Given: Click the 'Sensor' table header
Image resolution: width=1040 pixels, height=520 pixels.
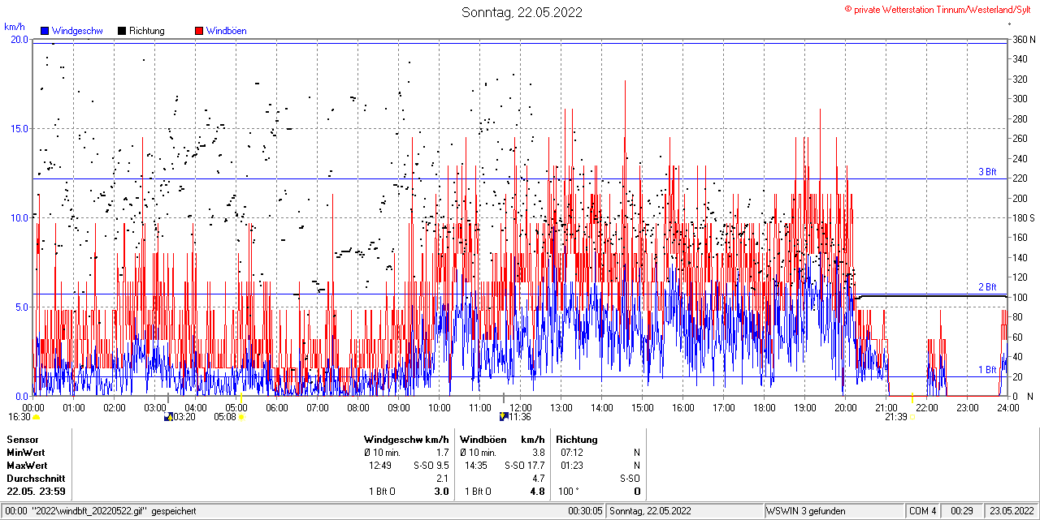Looking at the screenshot, I should pos(23,439).
